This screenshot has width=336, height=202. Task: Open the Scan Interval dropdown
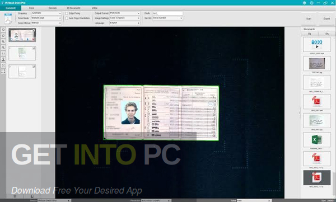click(46, 23)
